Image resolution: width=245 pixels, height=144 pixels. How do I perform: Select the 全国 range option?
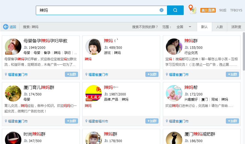click(x=180, y=27)
